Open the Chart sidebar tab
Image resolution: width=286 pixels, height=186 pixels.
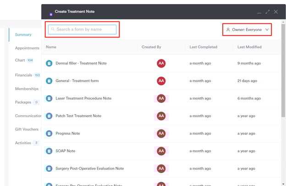pyautogui.click(x=20, y=60)
